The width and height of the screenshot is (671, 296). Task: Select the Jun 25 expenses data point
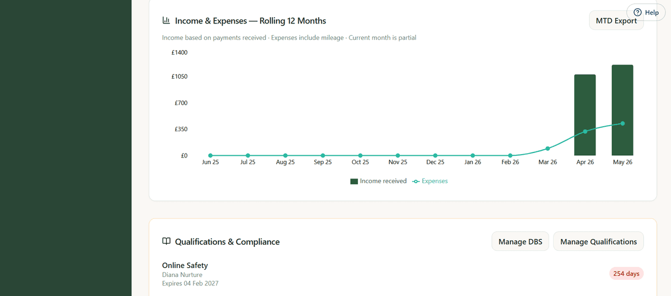[x=210, y=155]
